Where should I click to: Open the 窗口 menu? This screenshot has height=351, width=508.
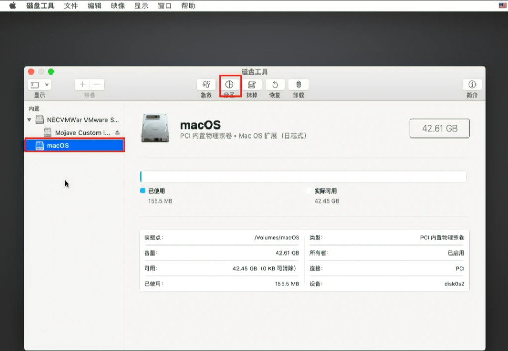(165, 6)
